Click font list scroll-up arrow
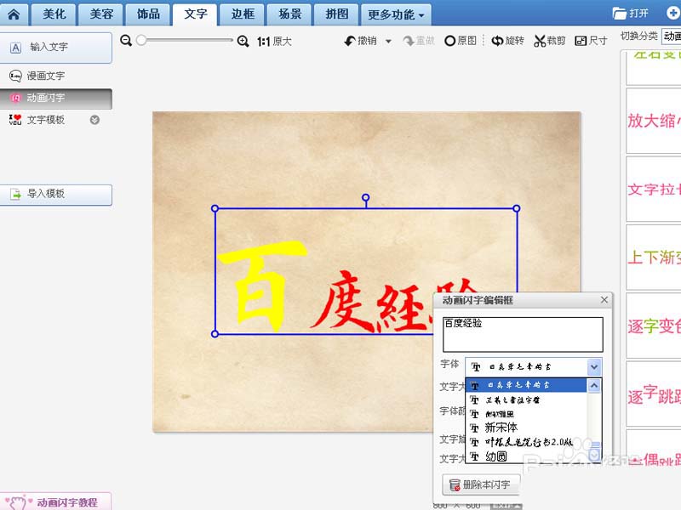This screenshot has height=510, width=681. coord(593,386)
